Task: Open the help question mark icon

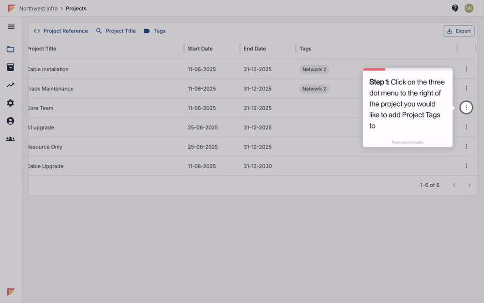Action: (454, 8)
